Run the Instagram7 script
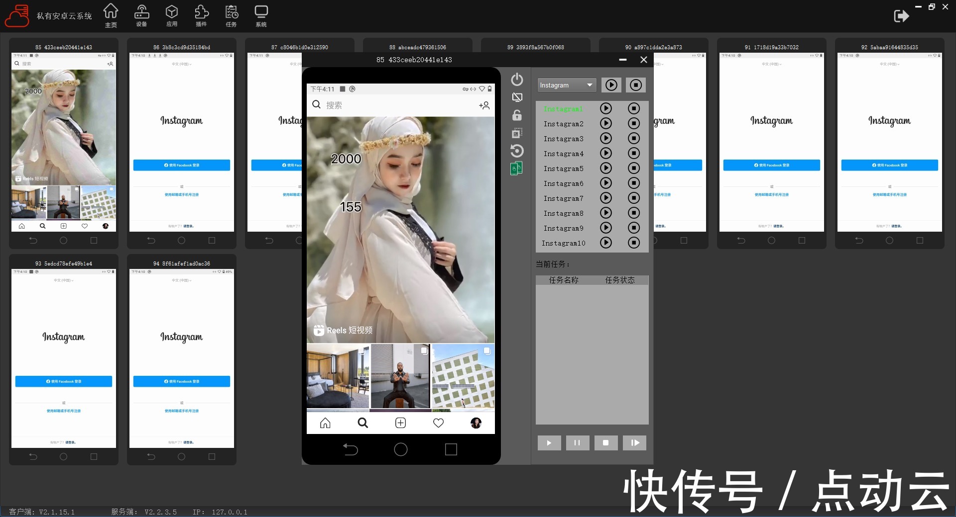 606,198
